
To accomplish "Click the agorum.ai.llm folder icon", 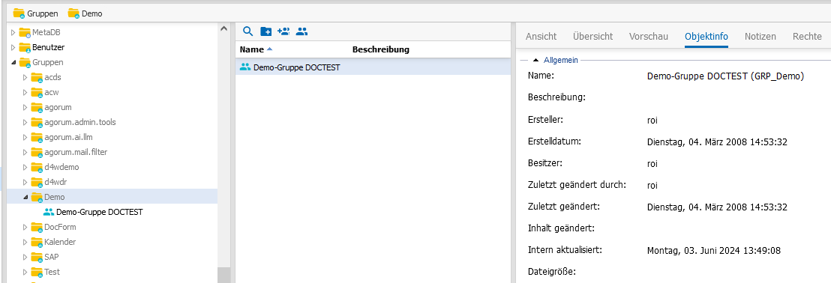I will (x=37, y=137).
